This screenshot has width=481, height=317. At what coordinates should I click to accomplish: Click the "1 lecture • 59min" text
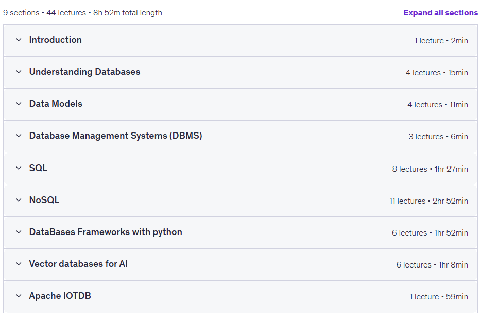point(439,297)
